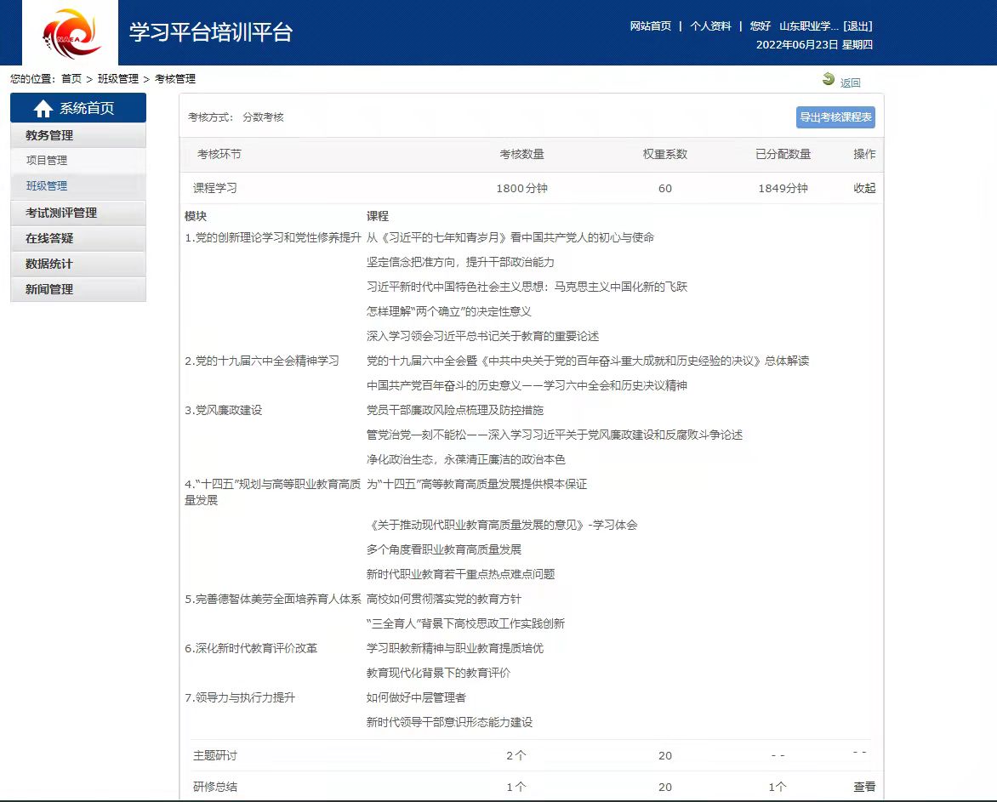Select 班级管理 in the sidebar
Image resolution: width=997 pixels, height=802 pixels.
47,185
